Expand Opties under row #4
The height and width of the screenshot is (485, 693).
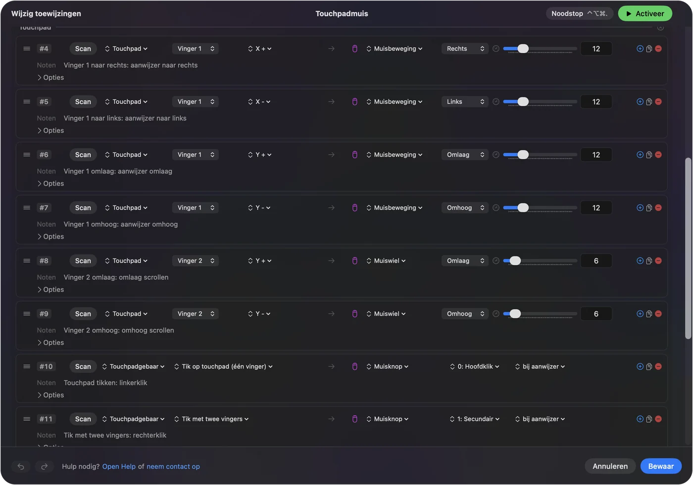click(x=50, y=78)
